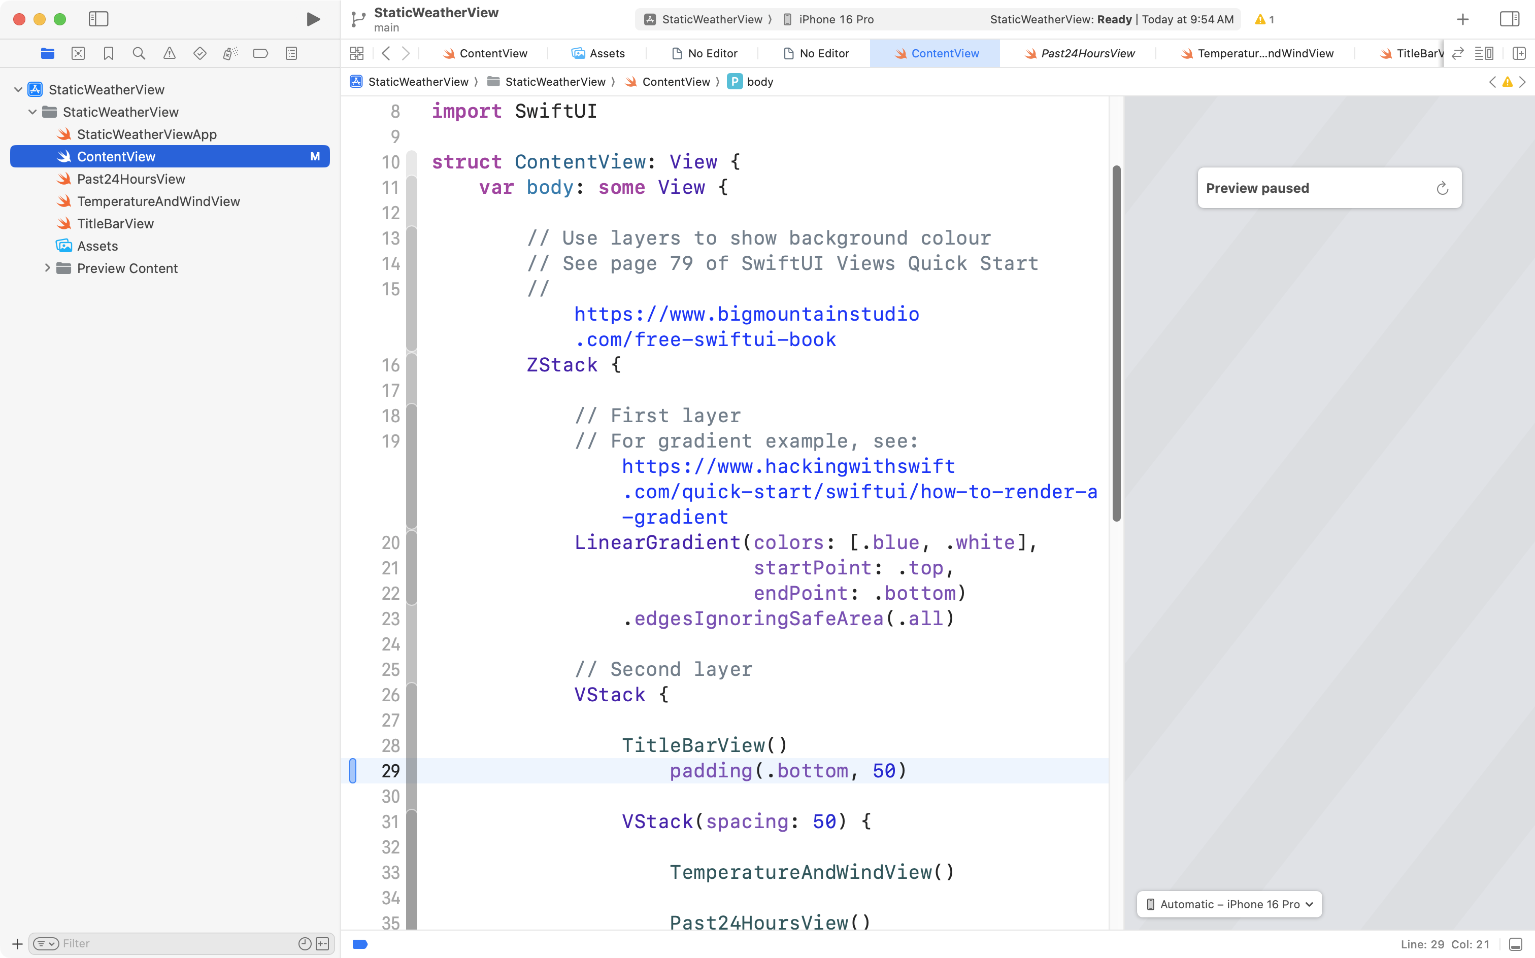Open the Report navigator icon
This screenshot has width=1535, height=958.
click(291, 53)
